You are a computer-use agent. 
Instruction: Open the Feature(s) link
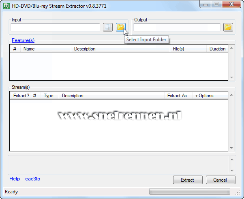tap(23, 40)
